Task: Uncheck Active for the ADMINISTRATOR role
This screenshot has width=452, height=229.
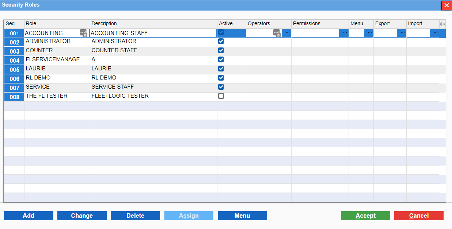Action: pyautogui.click(x=221, y=42)
